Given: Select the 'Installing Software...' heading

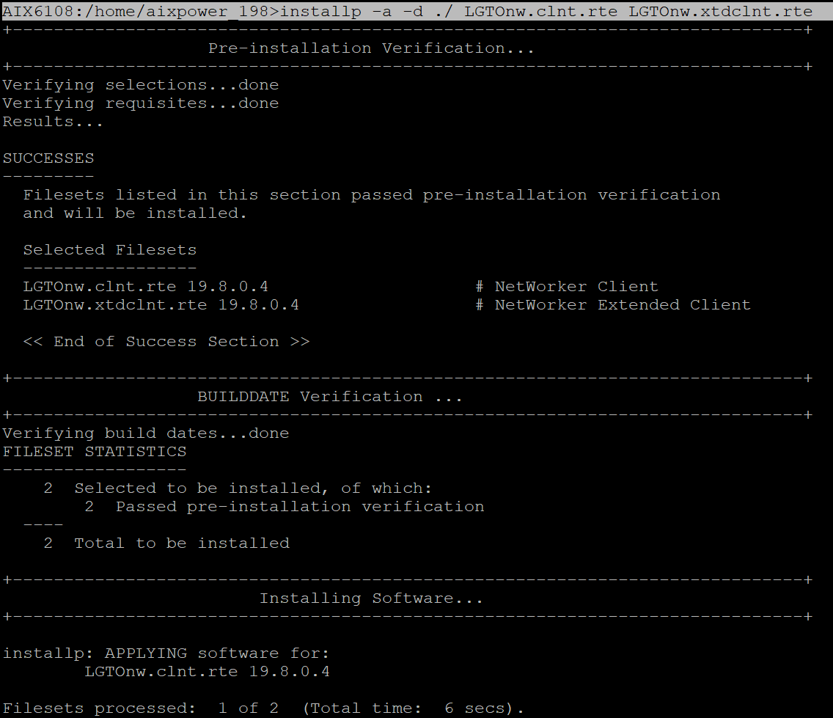Looking at the screenshot, I should tap(371, 598).
